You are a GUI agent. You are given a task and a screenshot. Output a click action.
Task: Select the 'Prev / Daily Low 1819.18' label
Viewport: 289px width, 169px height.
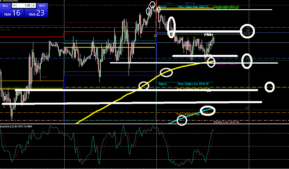[x=193, y=84]
